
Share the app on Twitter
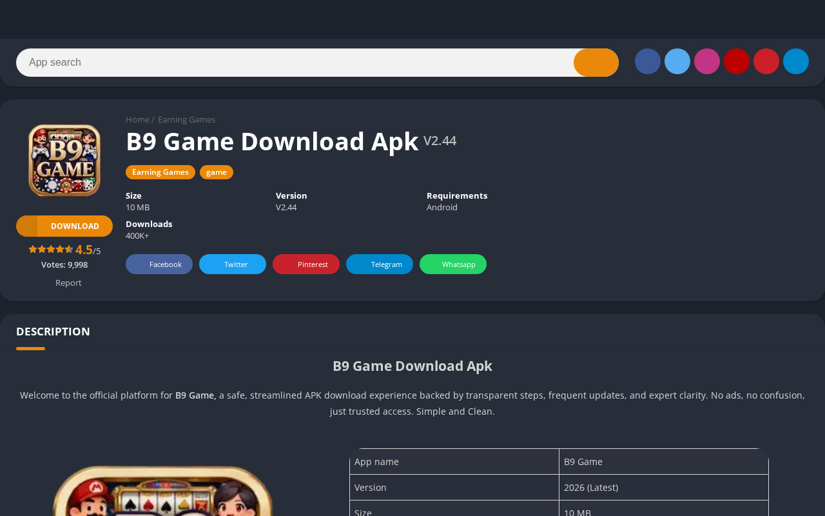click(x=233, y=264)
